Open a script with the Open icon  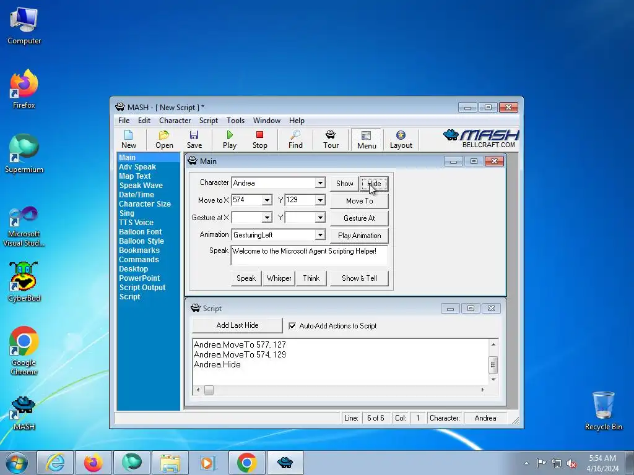click(x=164, y=139)
